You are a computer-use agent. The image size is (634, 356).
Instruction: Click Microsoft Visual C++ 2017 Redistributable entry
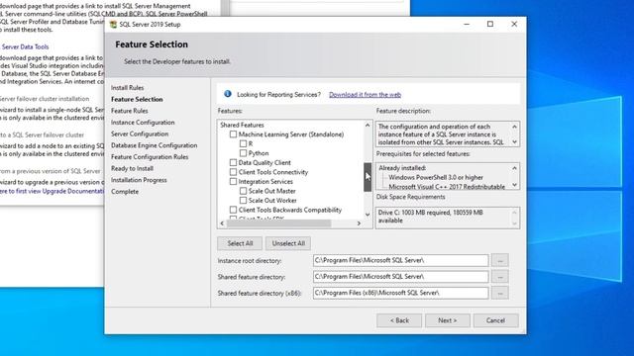point(447,187)
